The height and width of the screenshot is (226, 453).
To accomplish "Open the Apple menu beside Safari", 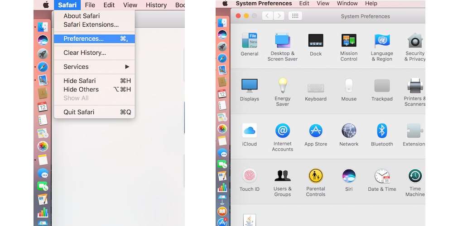I will tap(46, 5).
